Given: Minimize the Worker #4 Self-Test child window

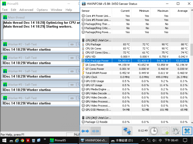Looking at the screenshot, I should tap(72, 71).
